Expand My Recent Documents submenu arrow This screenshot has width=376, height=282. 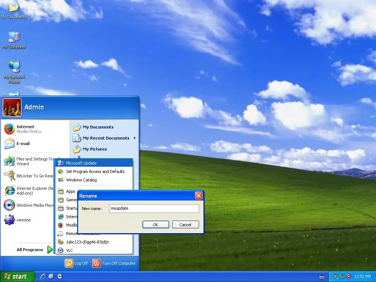[134, 138]
